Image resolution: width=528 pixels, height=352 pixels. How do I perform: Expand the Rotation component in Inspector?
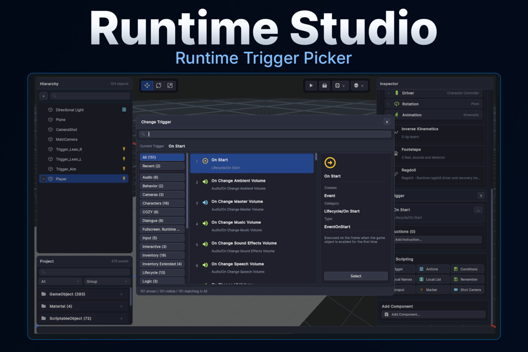click(389, 104)
